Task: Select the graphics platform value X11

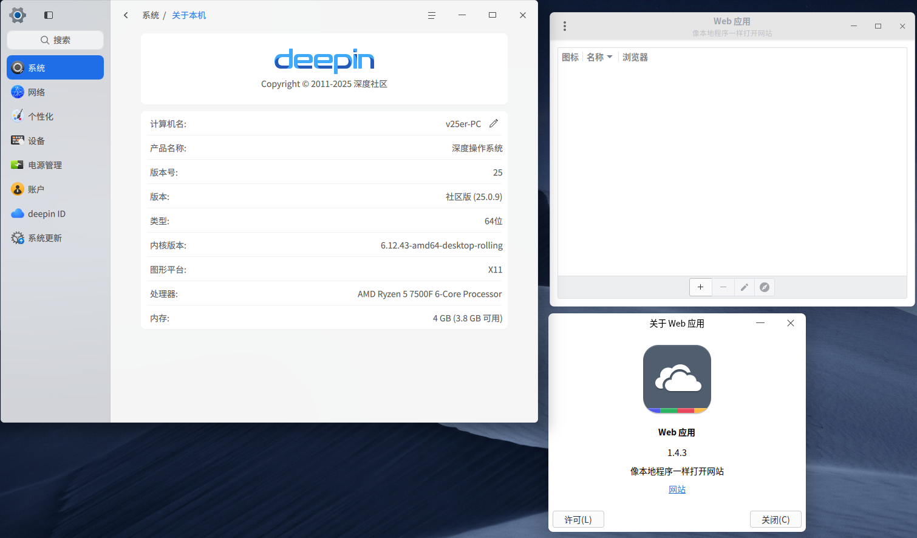Action: click(x=495, y=270)
